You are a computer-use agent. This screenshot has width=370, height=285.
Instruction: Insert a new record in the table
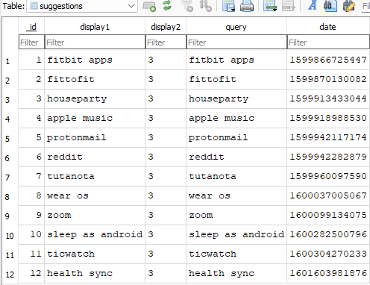[270, 6]
